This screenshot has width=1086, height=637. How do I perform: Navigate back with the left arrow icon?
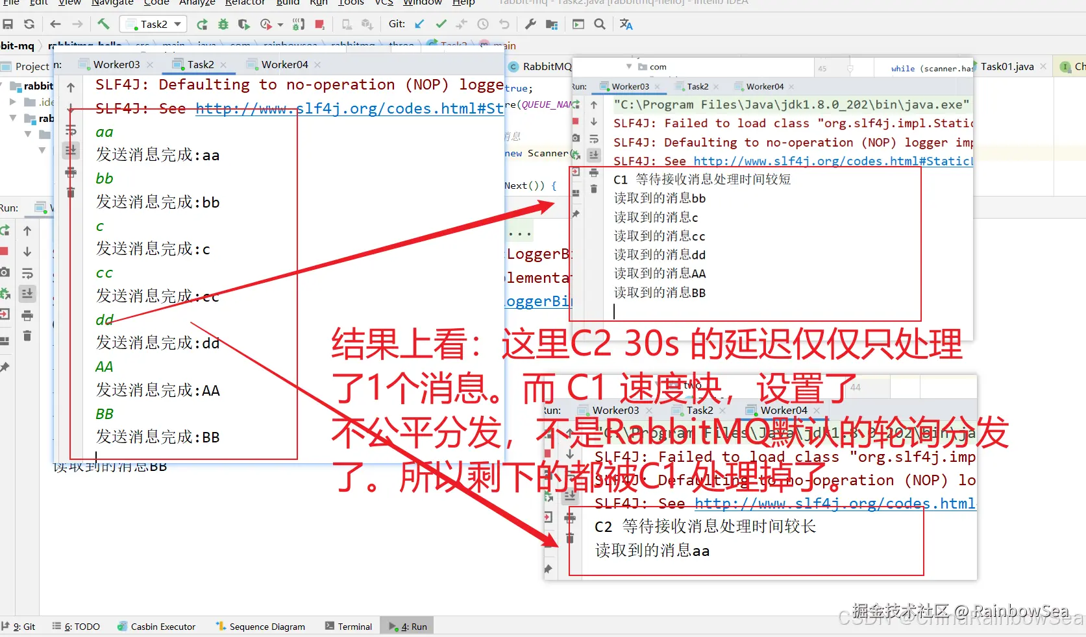tap(55, 25)
